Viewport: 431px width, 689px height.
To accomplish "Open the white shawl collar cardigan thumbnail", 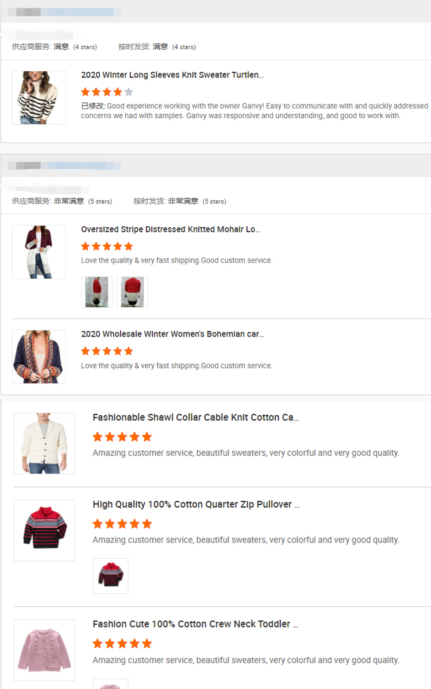I will 44,443.
